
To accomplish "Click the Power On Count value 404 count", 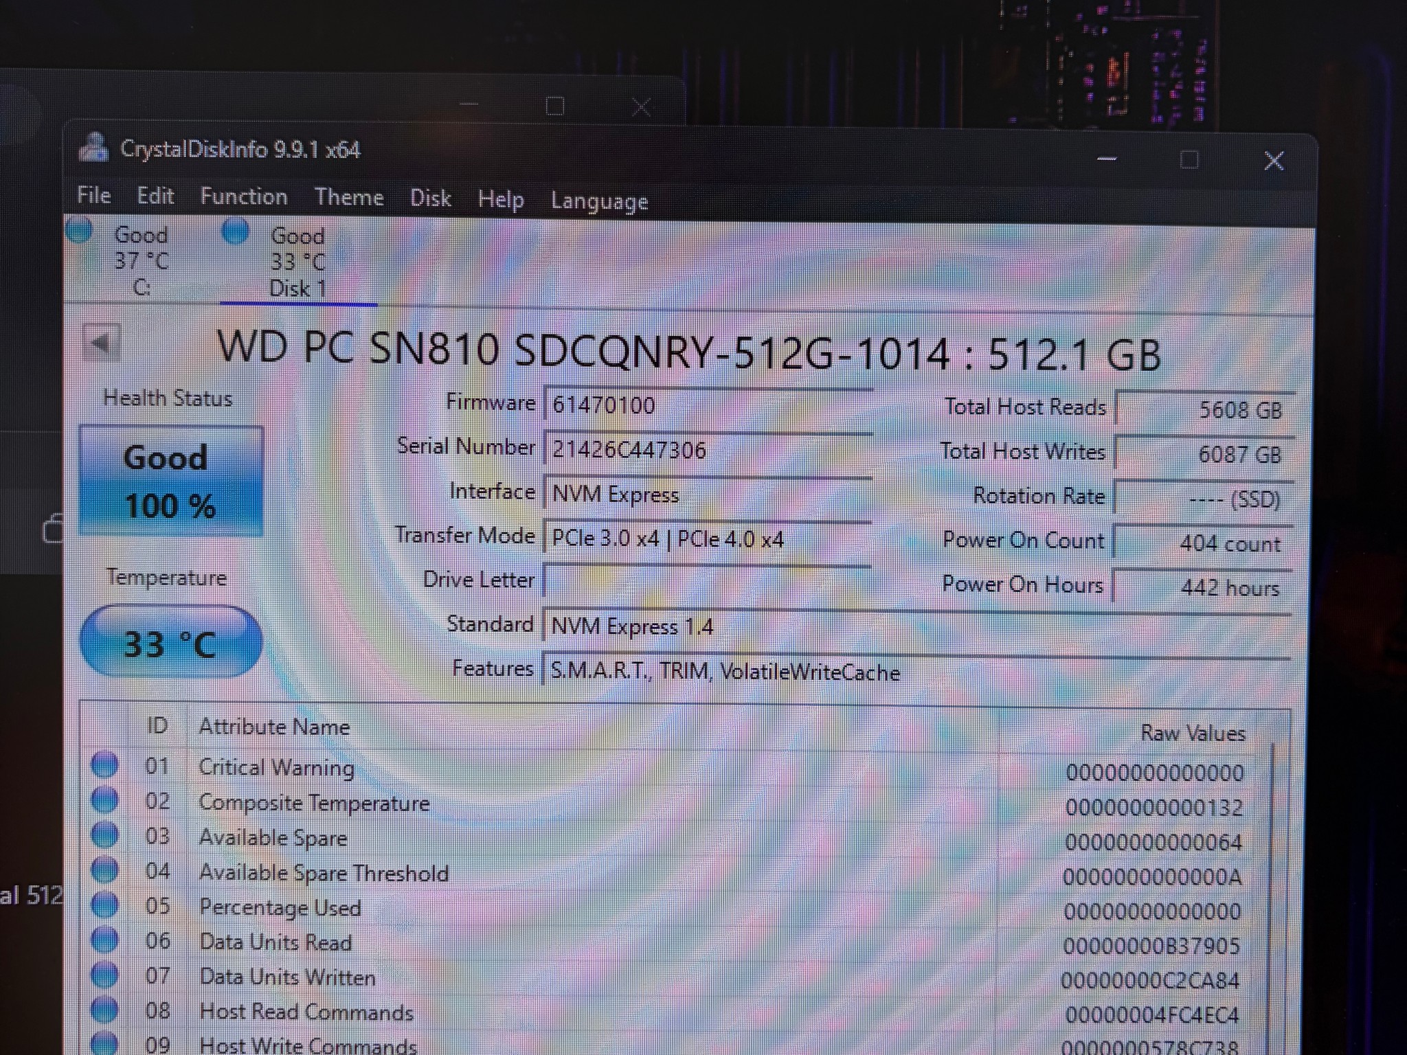I will pyautogui.click(x=1202, y=543).
